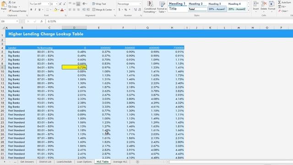Switch to the LoanSchedule sheet tab

point(64,162)
